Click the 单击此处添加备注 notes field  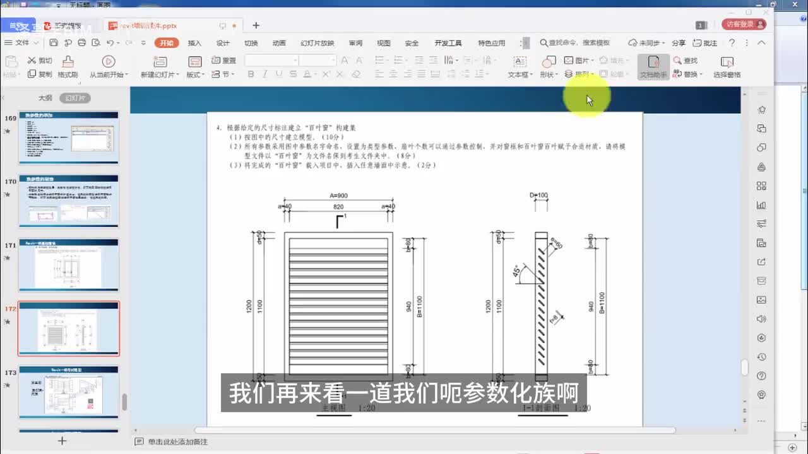point(177,442)
